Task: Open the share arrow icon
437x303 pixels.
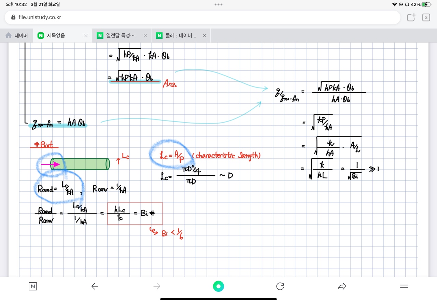Action: click(x=342, y=286)
